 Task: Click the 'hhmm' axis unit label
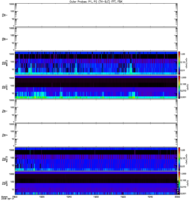(x=4, y=197)
